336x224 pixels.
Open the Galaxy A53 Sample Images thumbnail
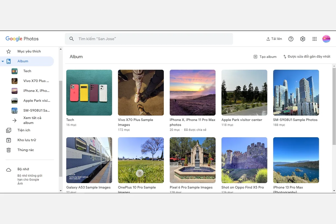89,160
